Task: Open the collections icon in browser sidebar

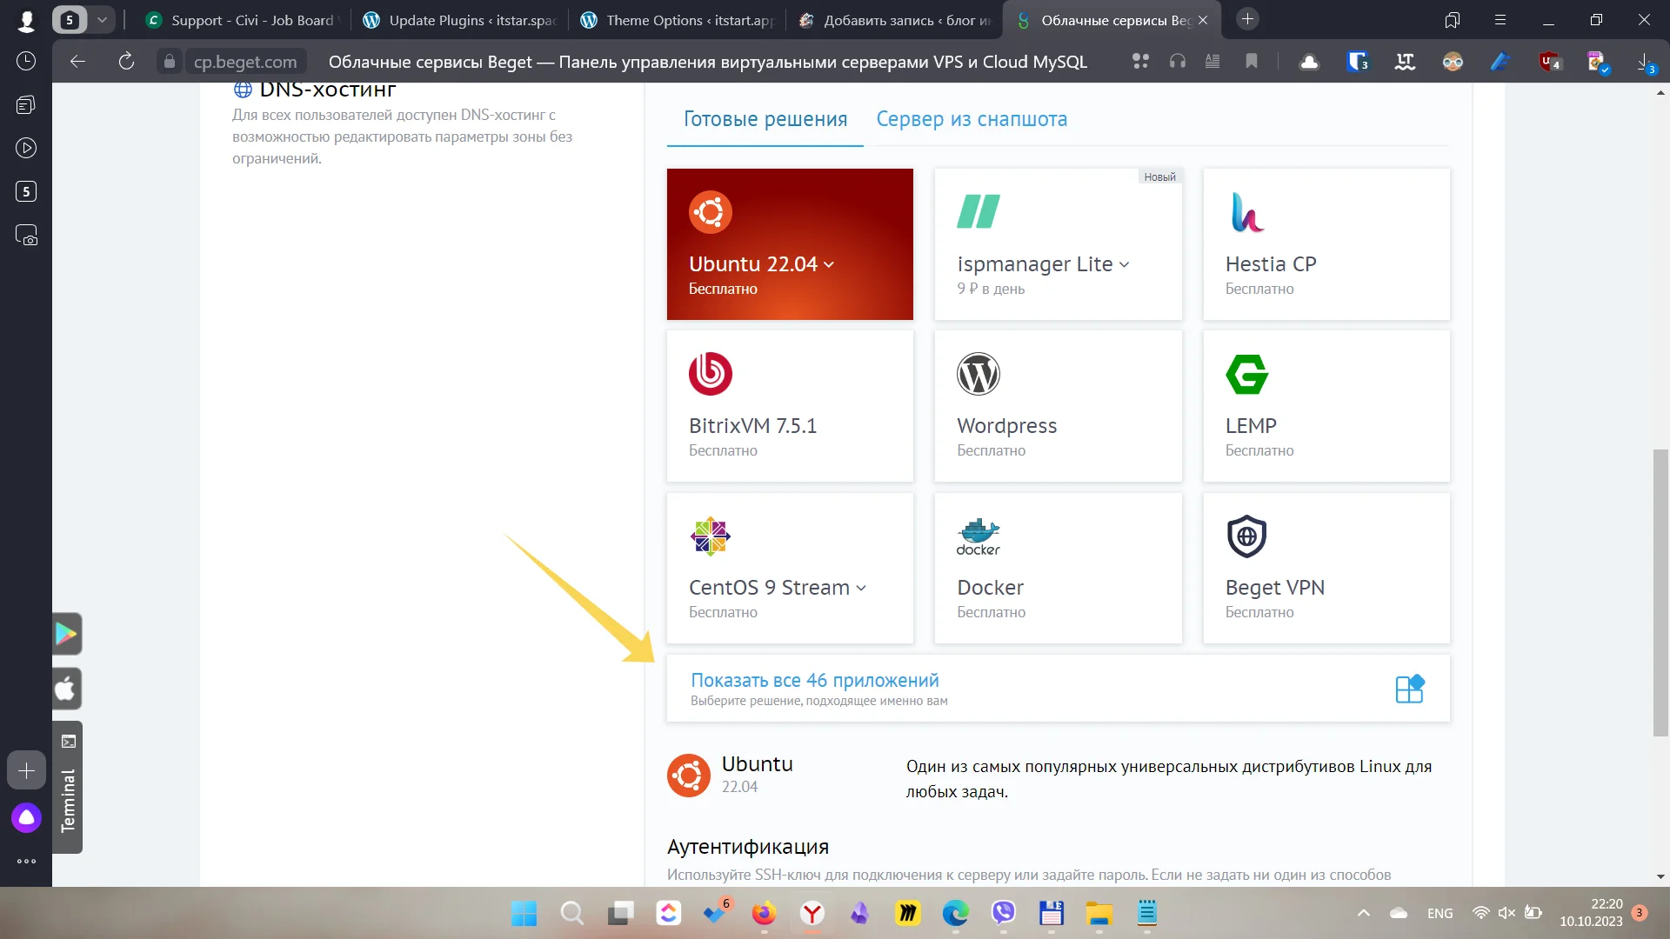Action: [x=26, y=104]
